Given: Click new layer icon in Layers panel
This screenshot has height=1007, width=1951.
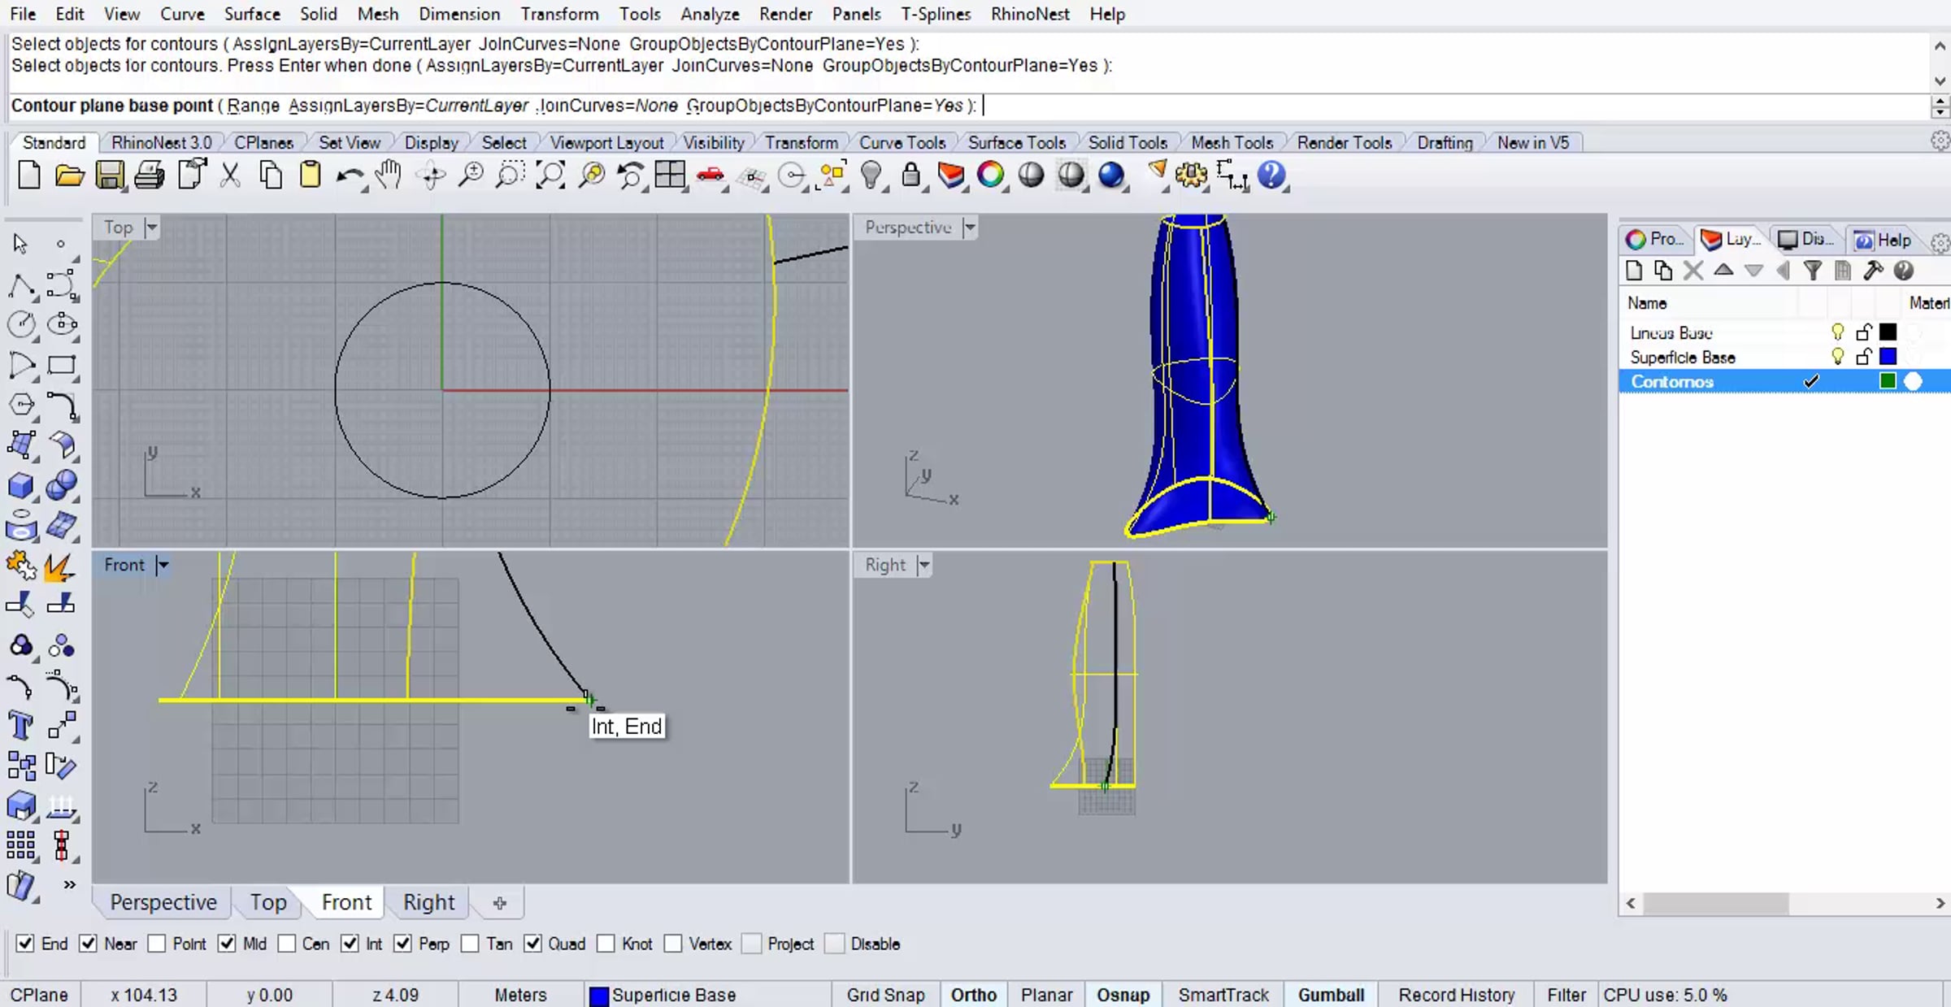Looking at the screenshot, I should [1634, 271].
